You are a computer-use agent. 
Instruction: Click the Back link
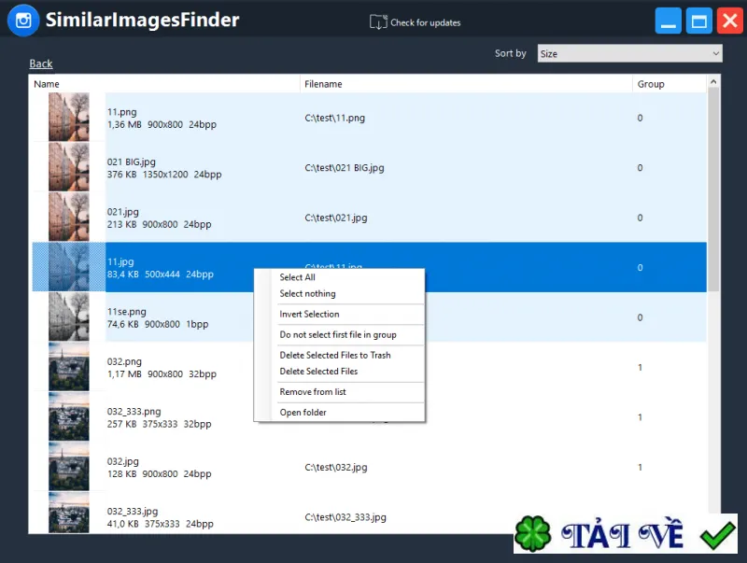click(41, 63)
